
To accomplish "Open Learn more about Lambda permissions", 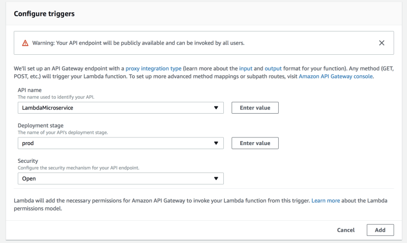I will (326, 201).
